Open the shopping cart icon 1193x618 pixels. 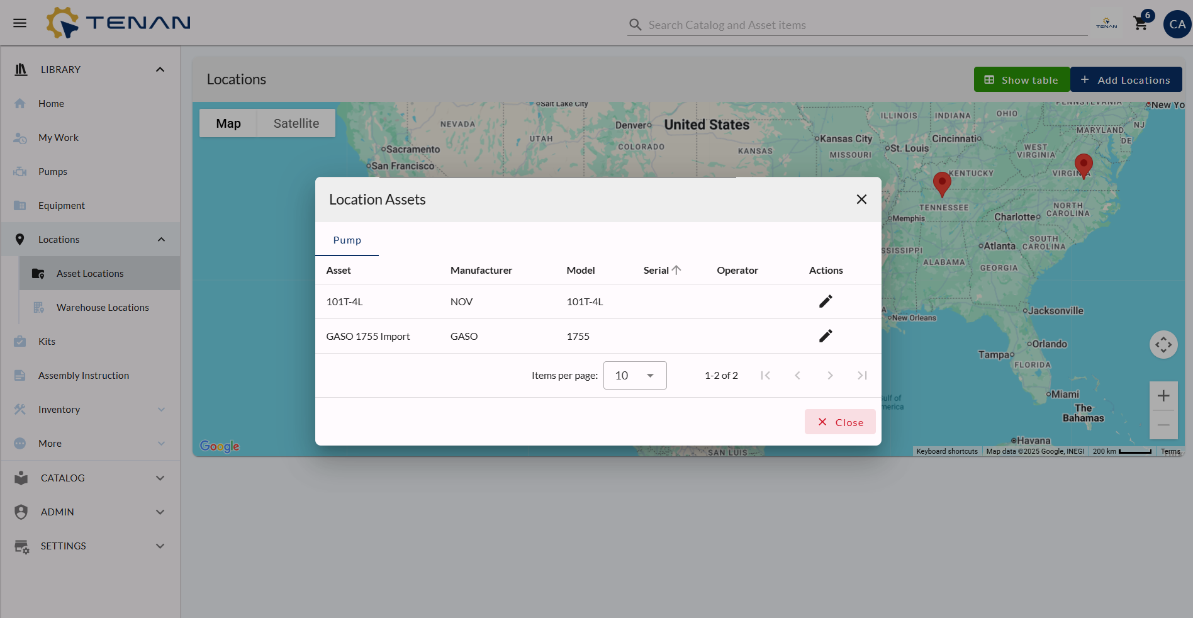click(1140, 24)
